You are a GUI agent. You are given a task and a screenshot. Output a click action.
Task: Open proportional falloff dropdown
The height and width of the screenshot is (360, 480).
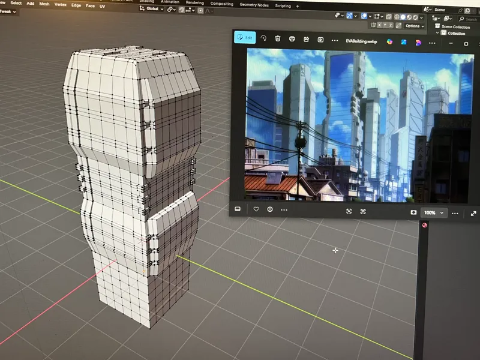[209, 11]
